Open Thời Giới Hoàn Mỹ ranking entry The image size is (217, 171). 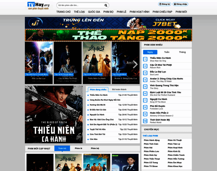[x=160, y=120]
